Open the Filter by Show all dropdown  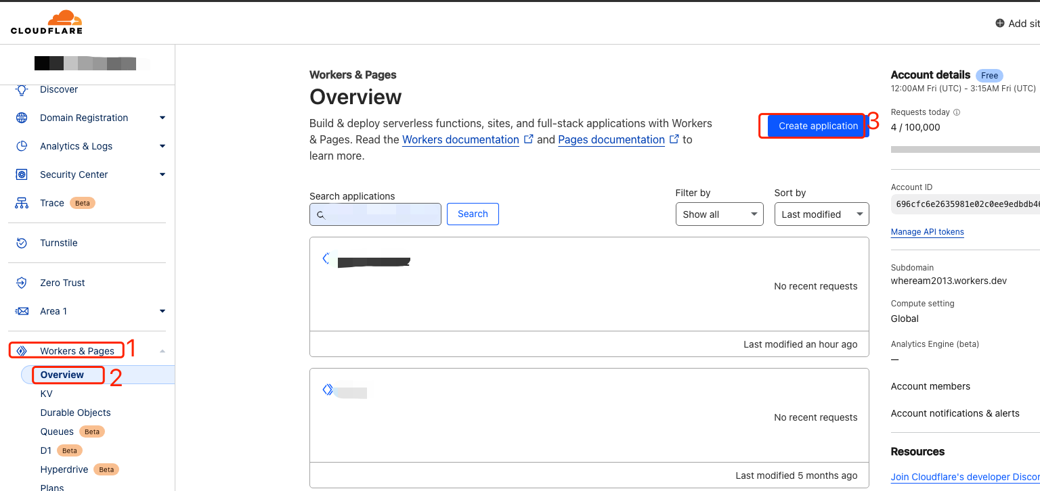(720, 214)
